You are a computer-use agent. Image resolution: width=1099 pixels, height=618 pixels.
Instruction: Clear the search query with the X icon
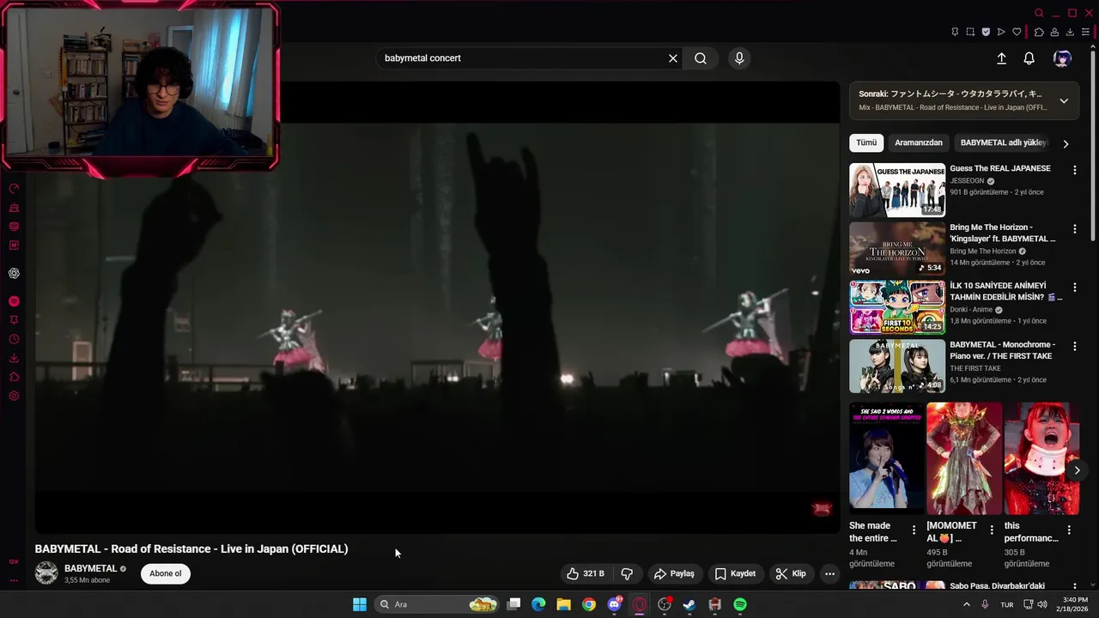(673, 58)
